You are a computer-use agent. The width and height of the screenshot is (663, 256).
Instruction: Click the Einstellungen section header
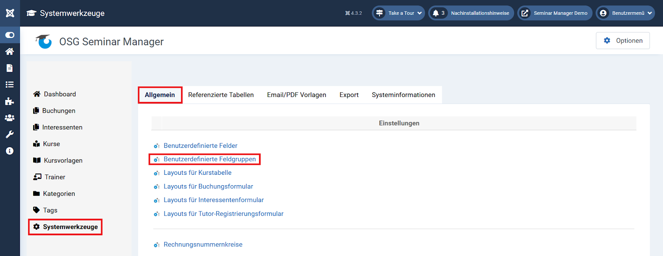[399, 123]
